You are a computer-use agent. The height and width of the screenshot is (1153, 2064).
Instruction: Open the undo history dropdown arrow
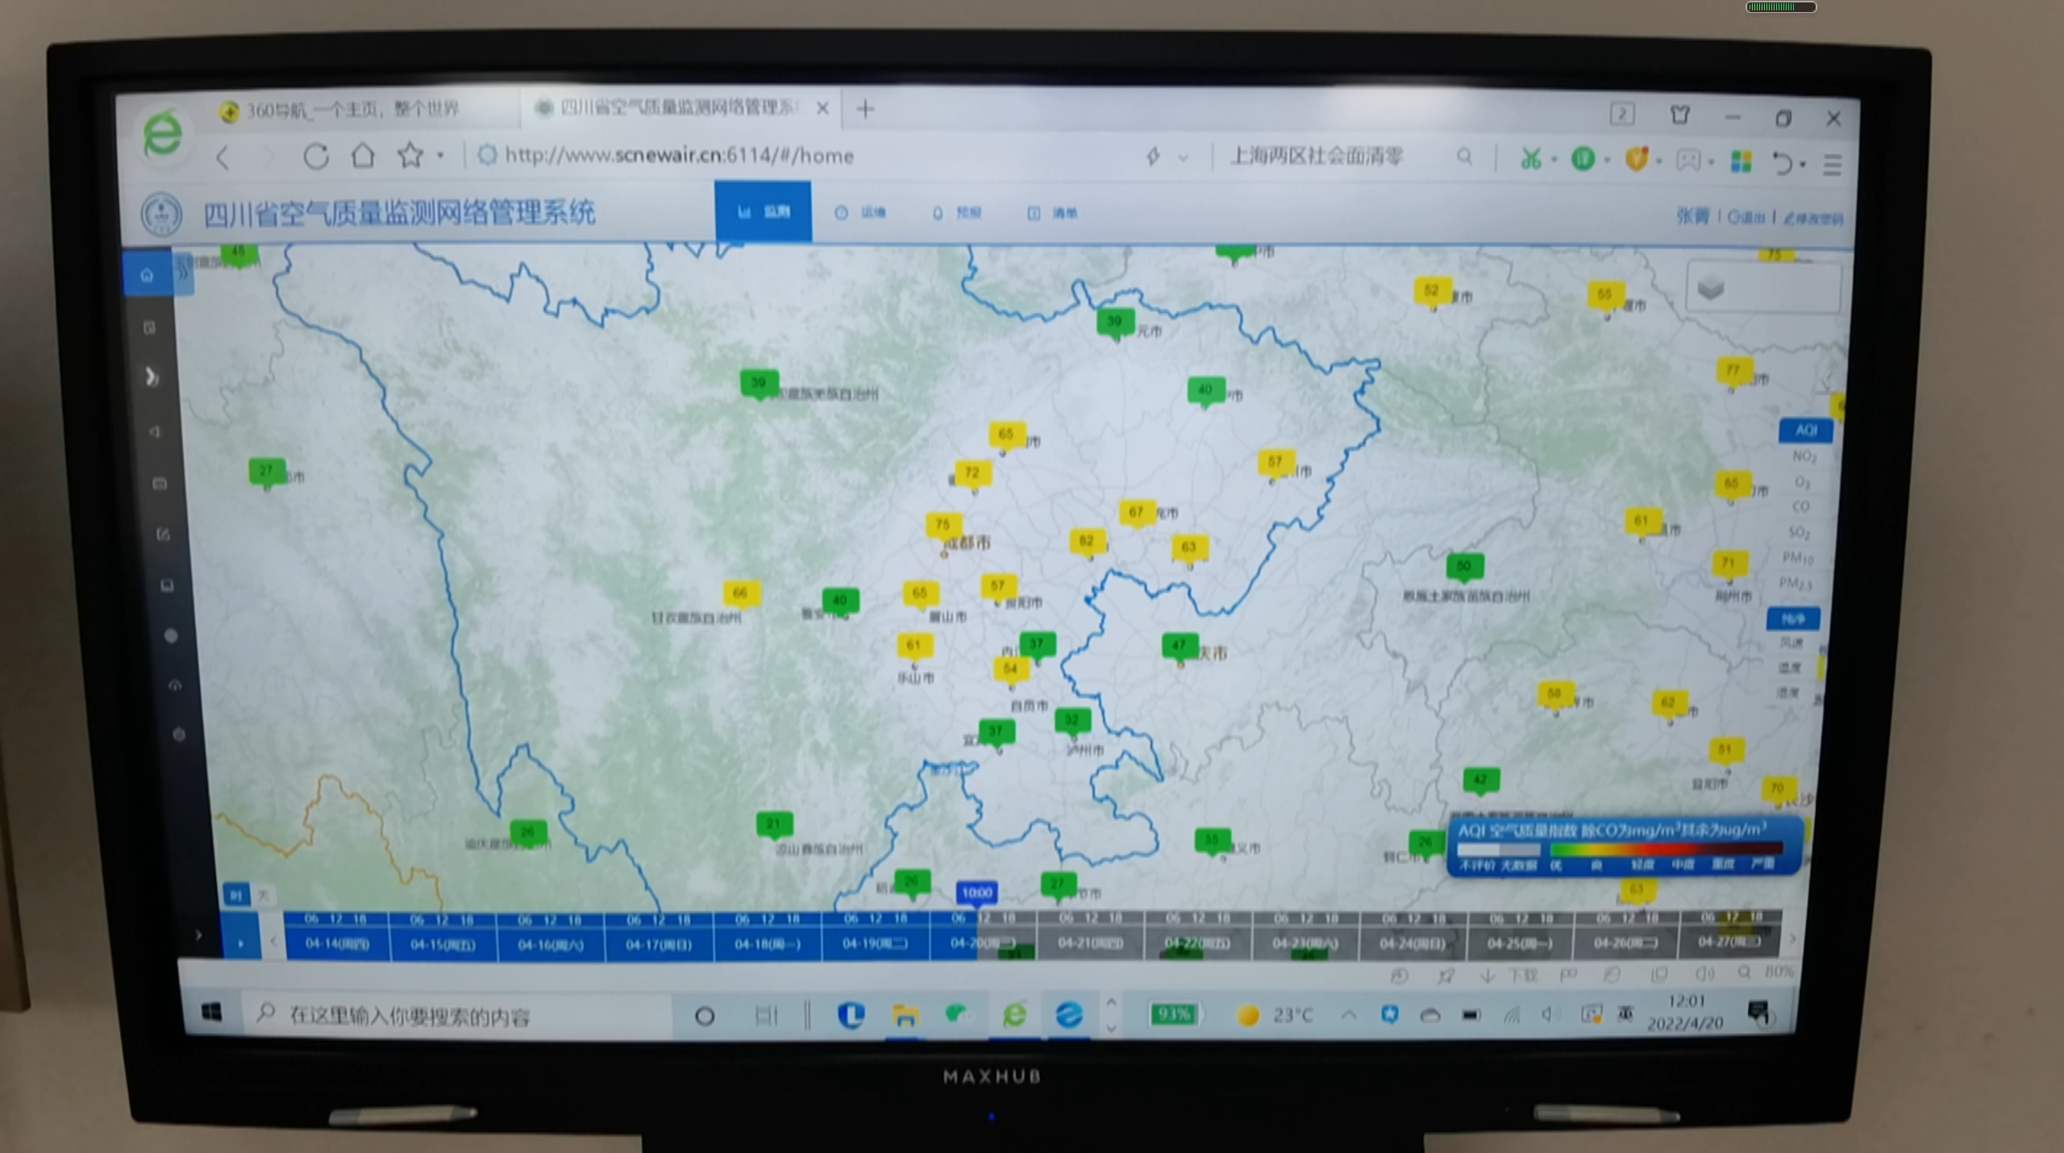tap(1803, 164)
